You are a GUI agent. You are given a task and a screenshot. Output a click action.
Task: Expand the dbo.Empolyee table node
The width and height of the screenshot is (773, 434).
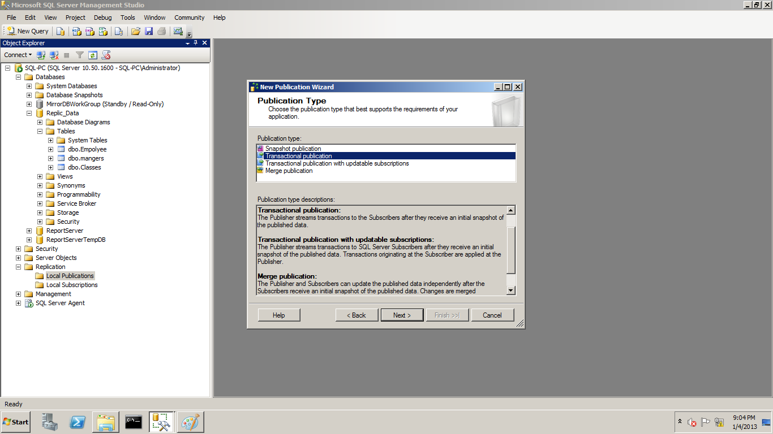point(50,149)
